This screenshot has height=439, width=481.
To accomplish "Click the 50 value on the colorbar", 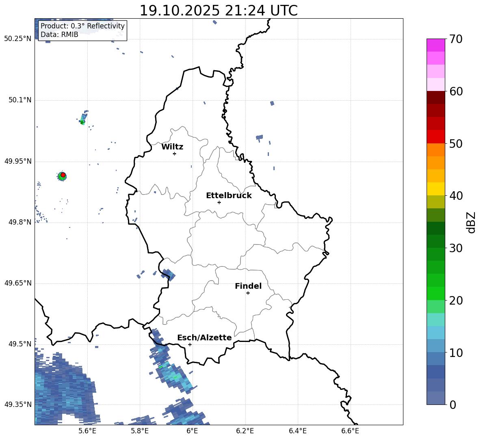I will tap(456, 143).
